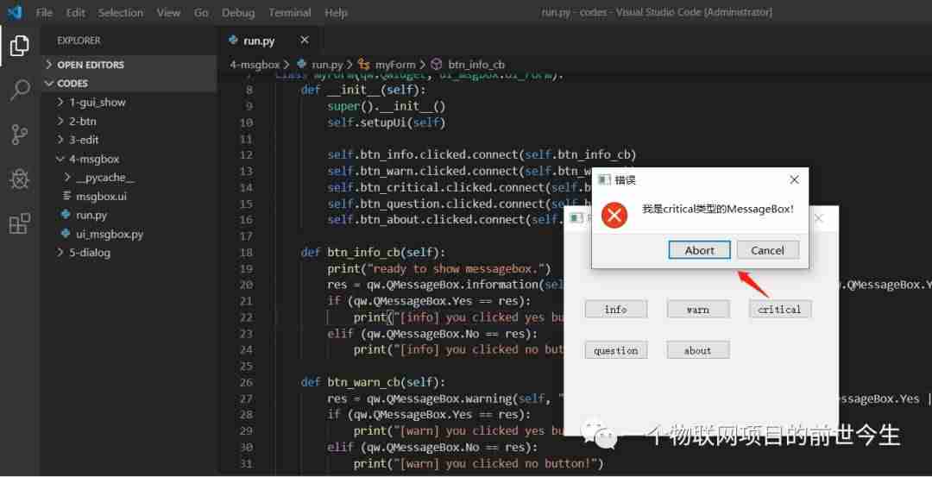
Task: Click the EXPLORER panel title
Action: (x=79, y=41)
